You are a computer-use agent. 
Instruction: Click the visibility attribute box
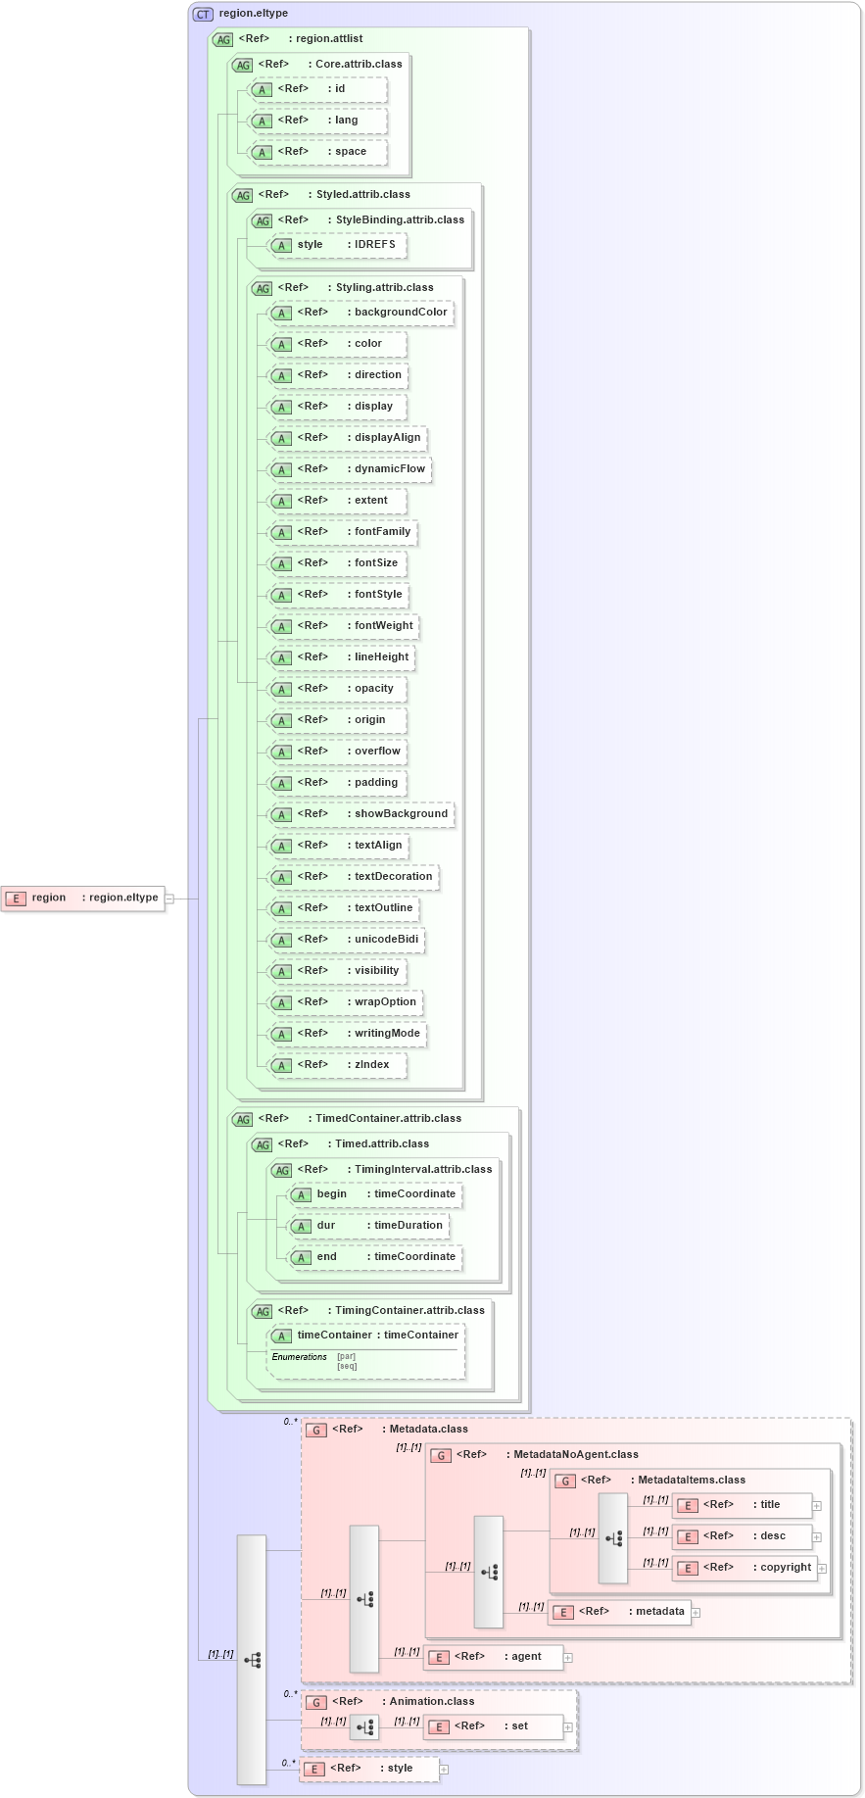coord(337,971)
